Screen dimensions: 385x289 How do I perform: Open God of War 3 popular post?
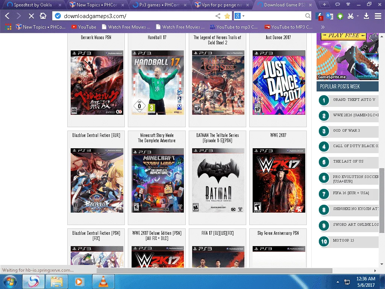(x=346, y=131)
